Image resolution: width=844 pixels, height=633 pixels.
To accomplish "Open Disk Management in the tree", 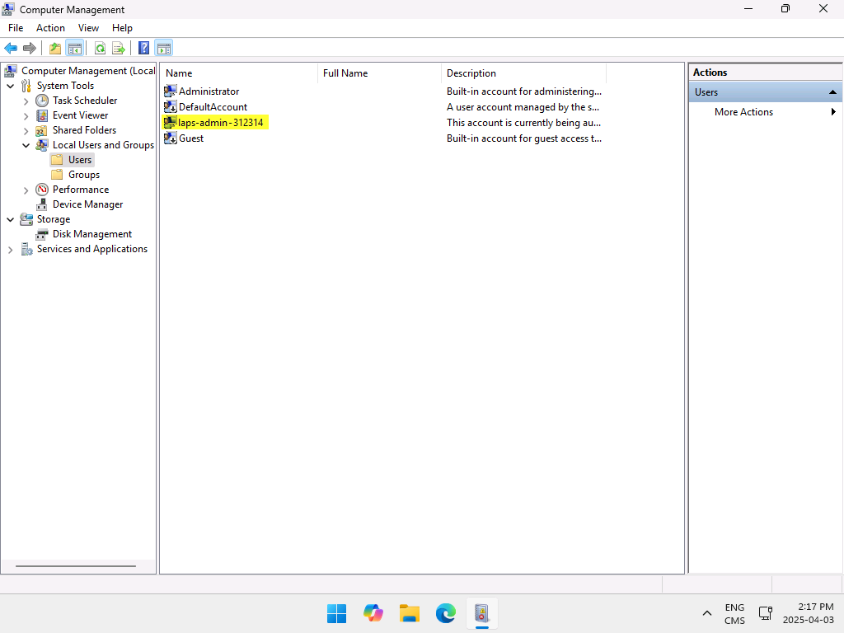I will 91,234.
